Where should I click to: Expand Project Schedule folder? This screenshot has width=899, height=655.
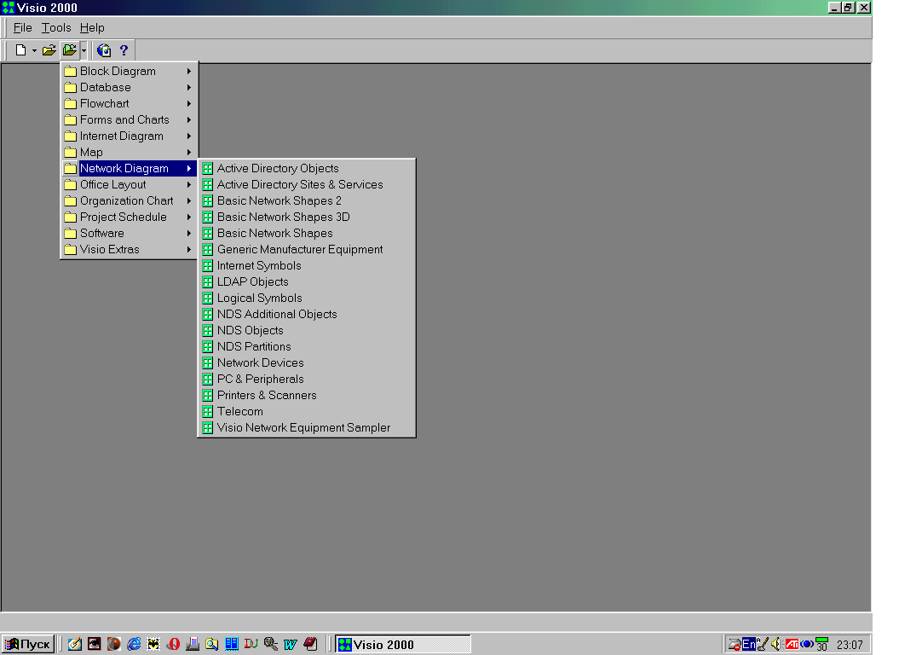(129, 217)
